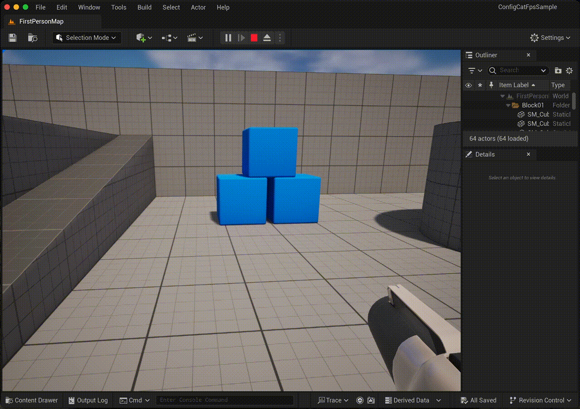
Task: Click the FirstPersonMap tab
Action: coord(41,21)
